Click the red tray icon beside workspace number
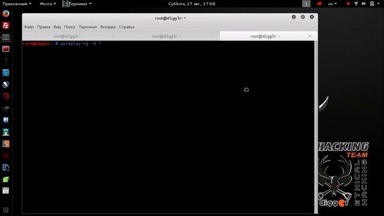Viewport: 384px width, 216px height. click(319, 4)
